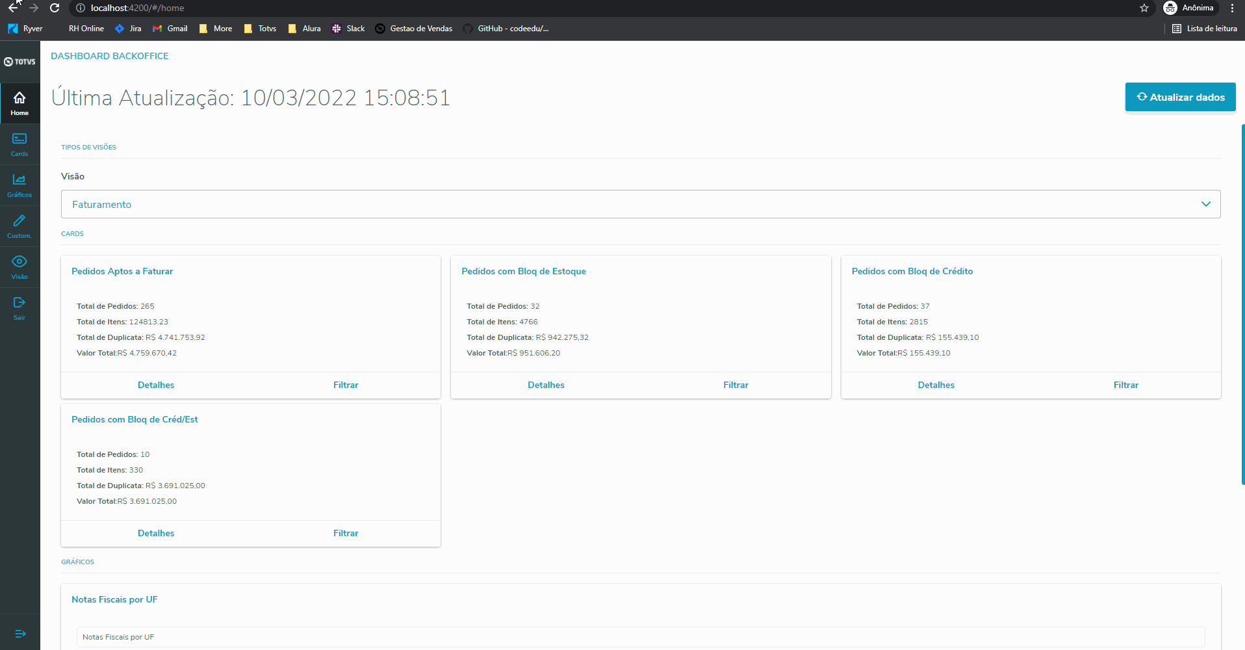Expand the sidebar with bottom arrow icon
The width and height of the screenshot is (1245, 650).
(20, 634)
